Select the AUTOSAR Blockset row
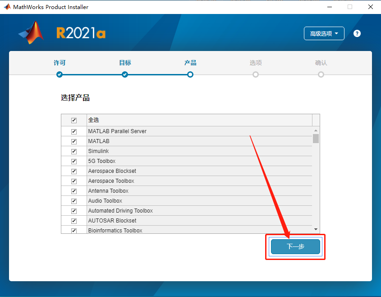The width and height of the screenshot is (381, 297). pyautogui.click(x=186, y=221)
